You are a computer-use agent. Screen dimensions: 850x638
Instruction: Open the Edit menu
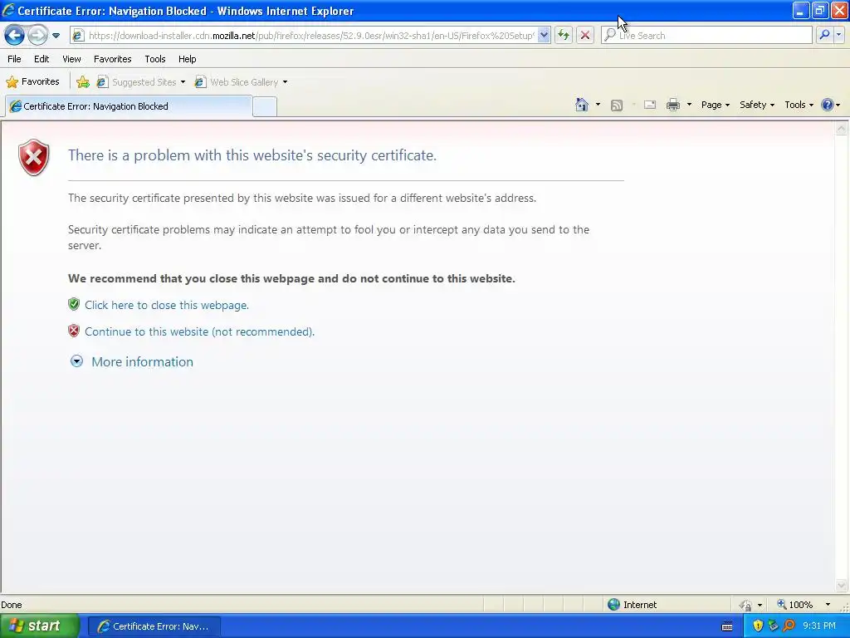pyautogui.click(x=42, y=59)
